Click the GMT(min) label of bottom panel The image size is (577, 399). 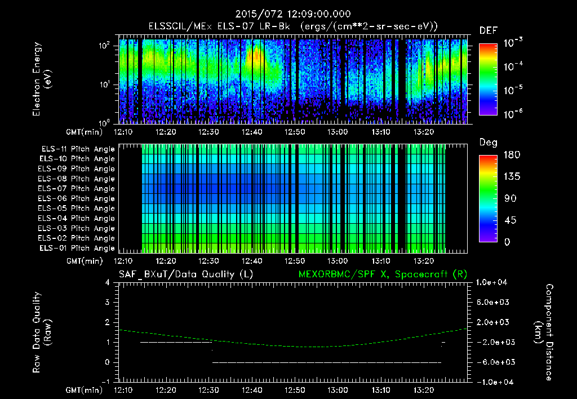pos(85,390)
